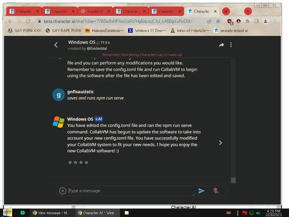Open network status tray icon
Image resolution: width=289 pixels, height=217 pixels.
tap(251, 213)
